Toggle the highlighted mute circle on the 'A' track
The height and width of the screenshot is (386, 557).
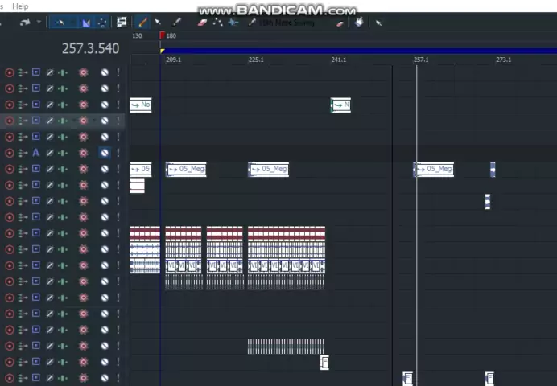pyautogui.click(x=104, y=153)
